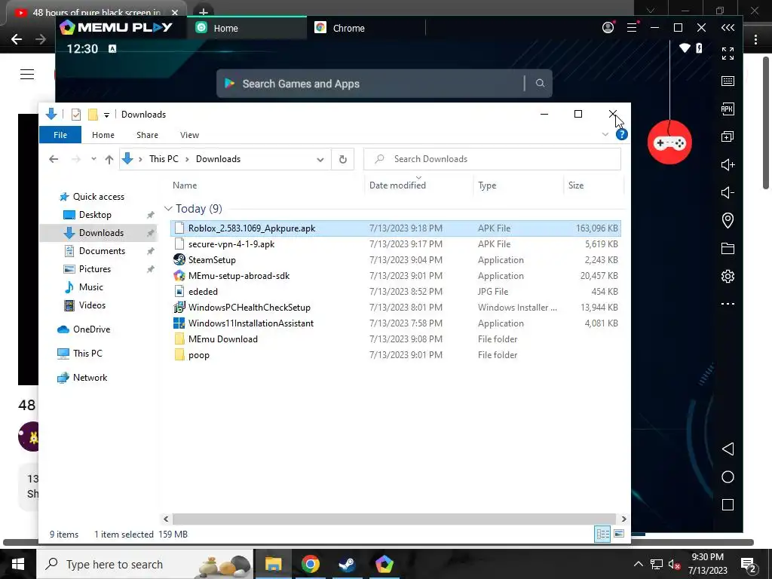Open OneDrive in navigation pane

pos(91,329)
